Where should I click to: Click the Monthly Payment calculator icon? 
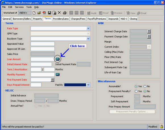click(57, 75)
